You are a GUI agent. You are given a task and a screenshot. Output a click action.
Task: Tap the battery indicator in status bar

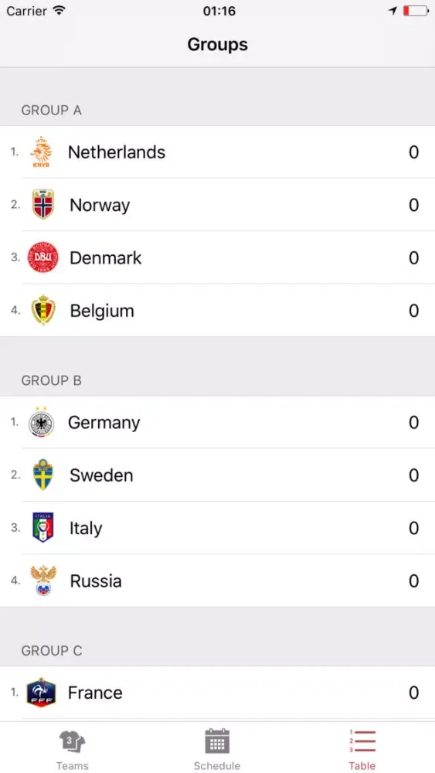[416, 11]
